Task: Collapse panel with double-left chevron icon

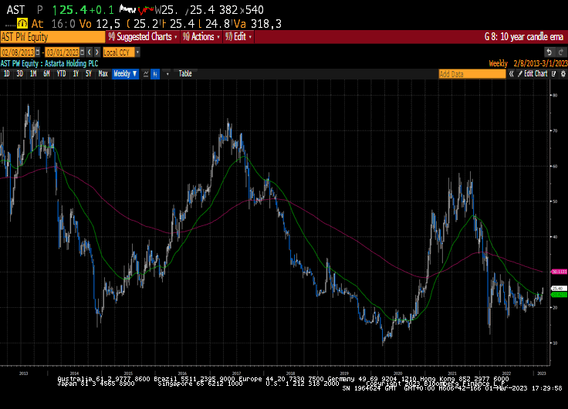Action: click(511, 74)
